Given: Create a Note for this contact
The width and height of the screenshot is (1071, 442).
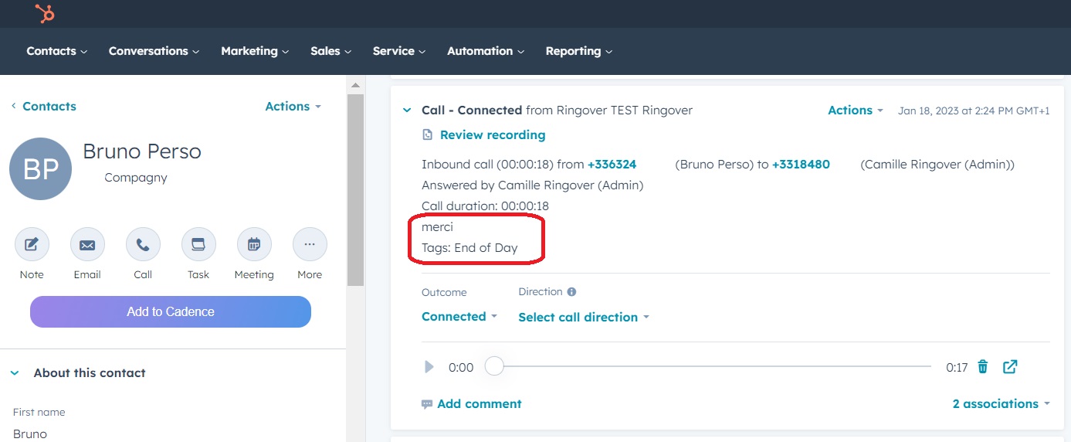Looking at the screenshot, I should [x=32, y=245].
